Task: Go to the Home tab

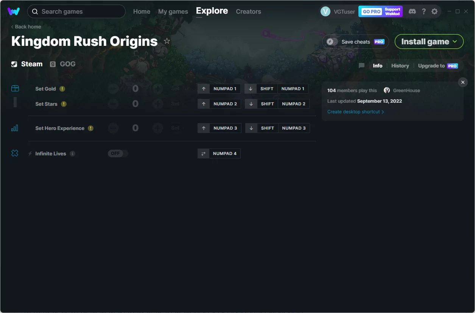Action: tap(142, 11)
